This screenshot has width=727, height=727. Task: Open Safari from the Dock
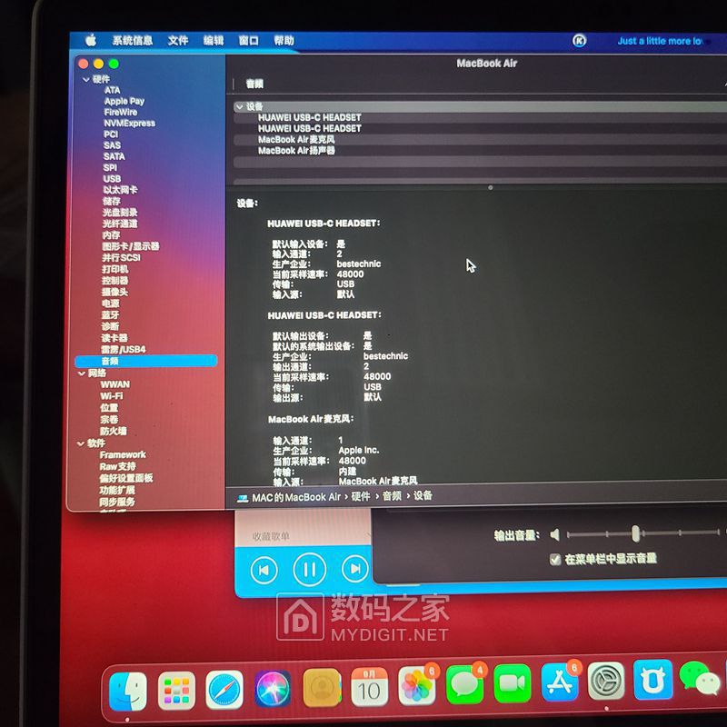[x=224, y=690]
